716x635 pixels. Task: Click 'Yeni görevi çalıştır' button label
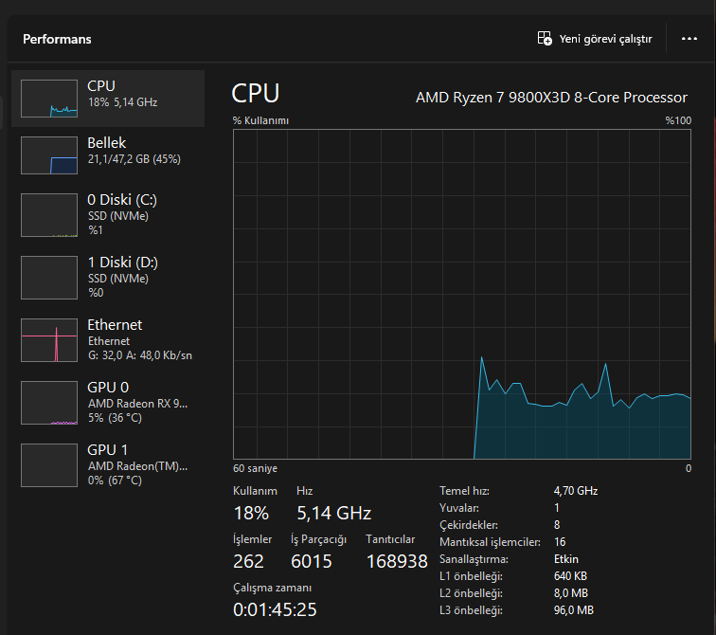[605, 39]
